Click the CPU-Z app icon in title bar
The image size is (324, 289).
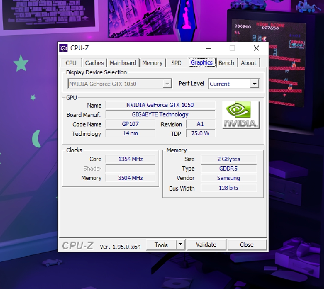(x=63, y=48)
